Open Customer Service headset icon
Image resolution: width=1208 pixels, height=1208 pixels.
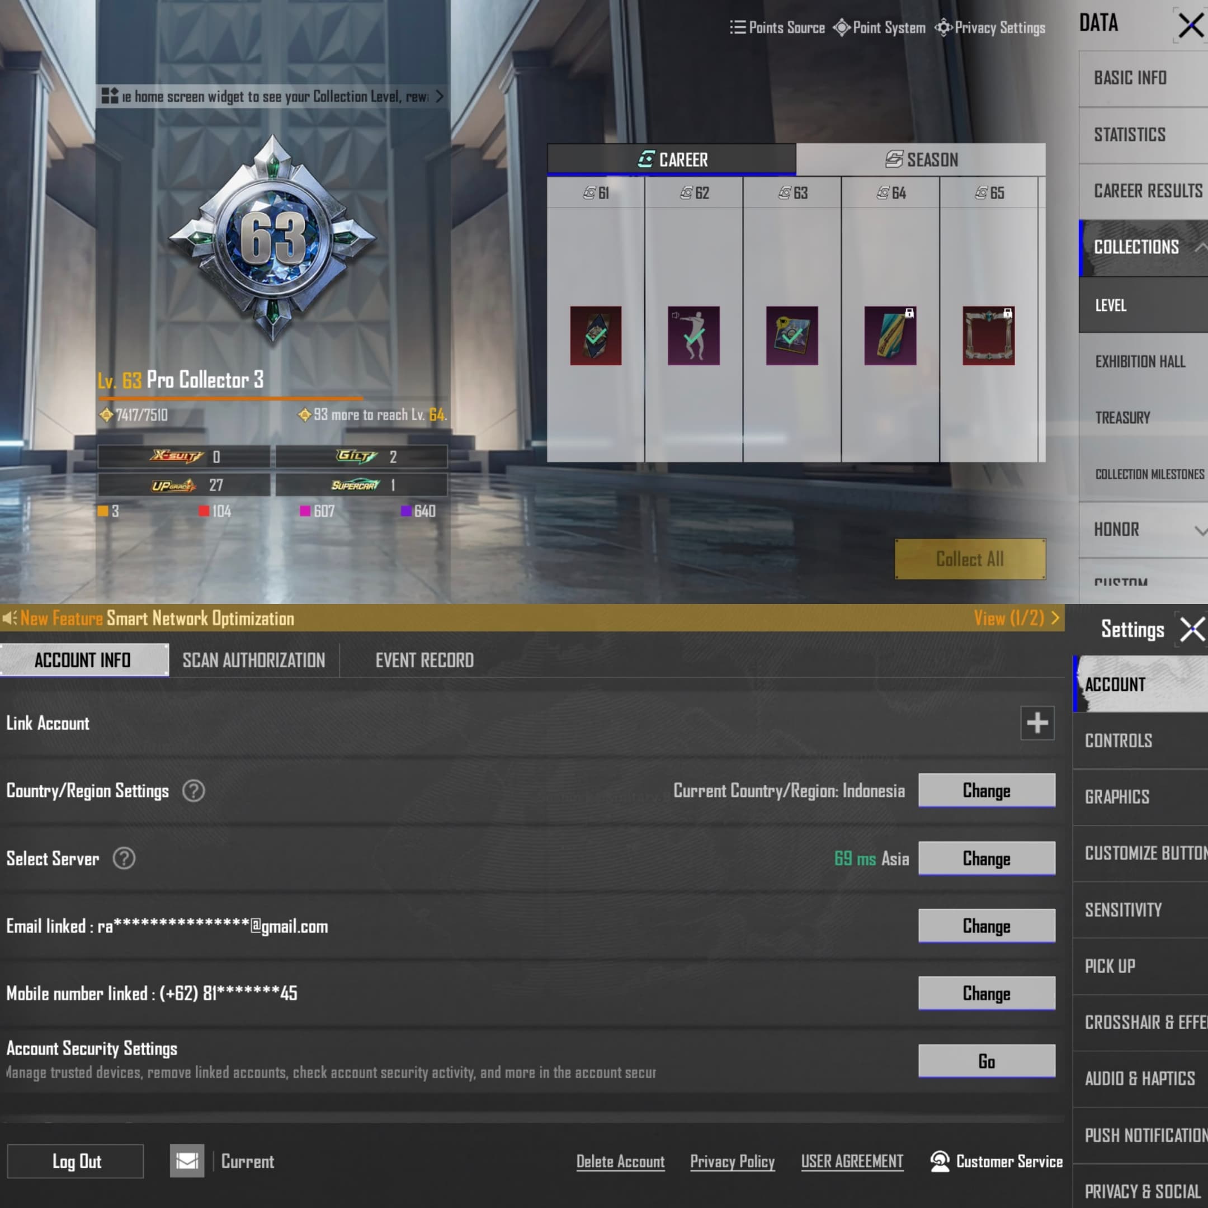[940, 1161]
